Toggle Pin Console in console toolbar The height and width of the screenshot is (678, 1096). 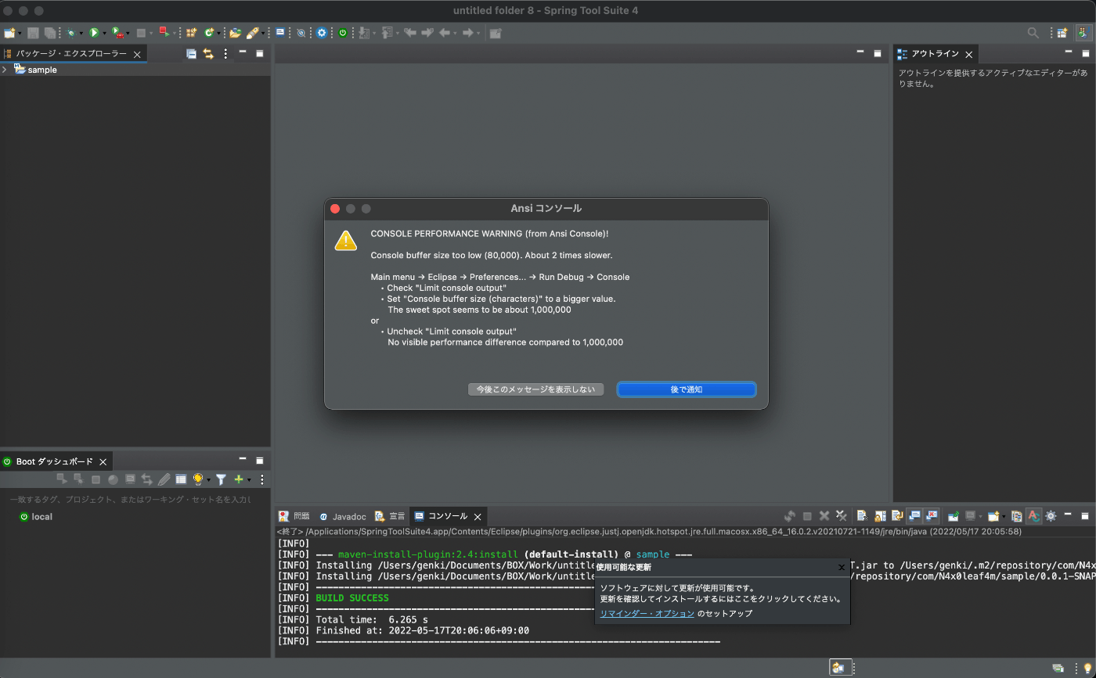pyautogui.click(x=954, y=516)
